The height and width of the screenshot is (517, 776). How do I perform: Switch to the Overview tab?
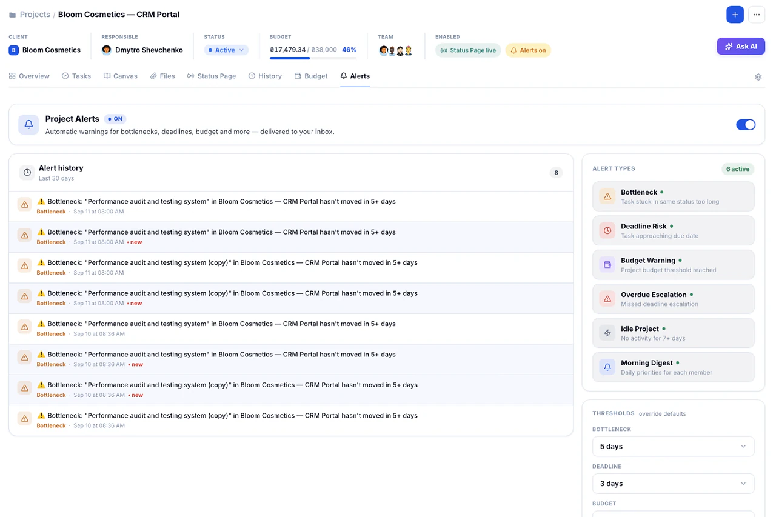click(29, 76)
